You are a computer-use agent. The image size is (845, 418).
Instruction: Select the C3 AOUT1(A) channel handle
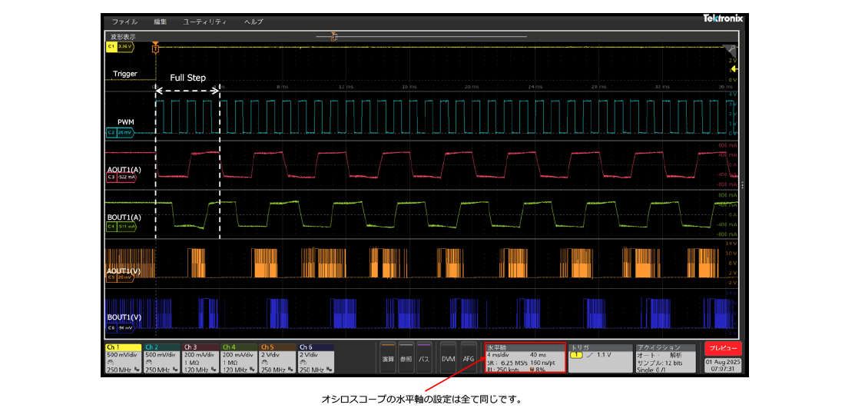(120, 177)
